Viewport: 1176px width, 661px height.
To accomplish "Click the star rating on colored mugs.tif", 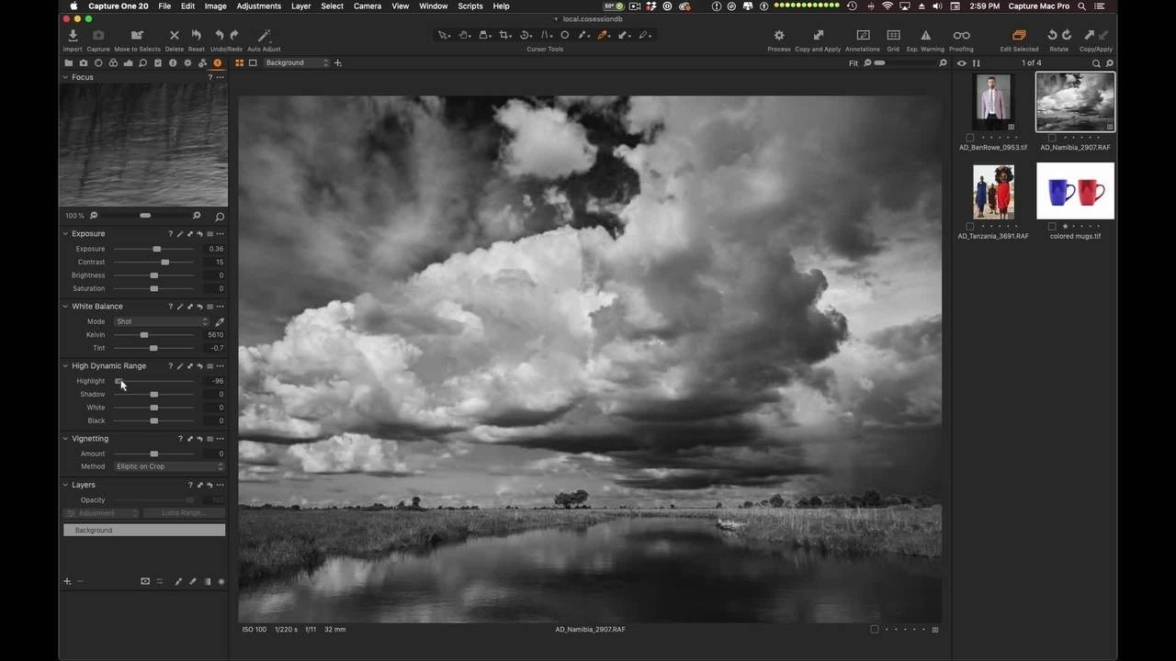I will pos(1065,226).
